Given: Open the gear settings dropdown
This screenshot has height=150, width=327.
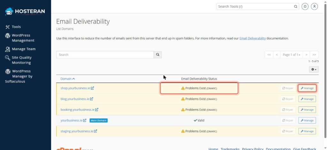Looking at the screenshot, I should [314, 69].
